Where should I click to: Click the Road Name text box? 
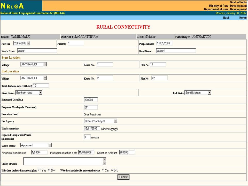(x=176, y=51)
